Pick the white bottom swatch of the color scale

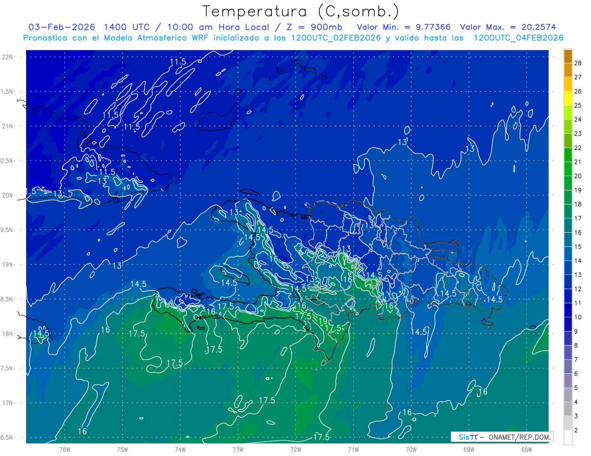568,437
